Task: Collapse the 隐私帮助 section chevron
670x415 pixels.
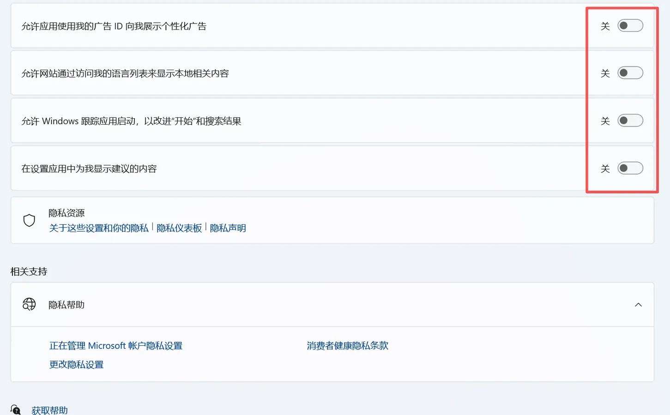Action: tap(638, 305)
